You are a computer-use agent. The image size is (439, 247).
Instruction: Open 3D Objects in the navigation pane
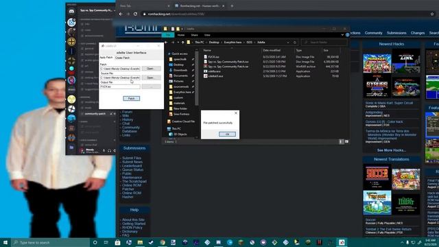tap(180, 134)
